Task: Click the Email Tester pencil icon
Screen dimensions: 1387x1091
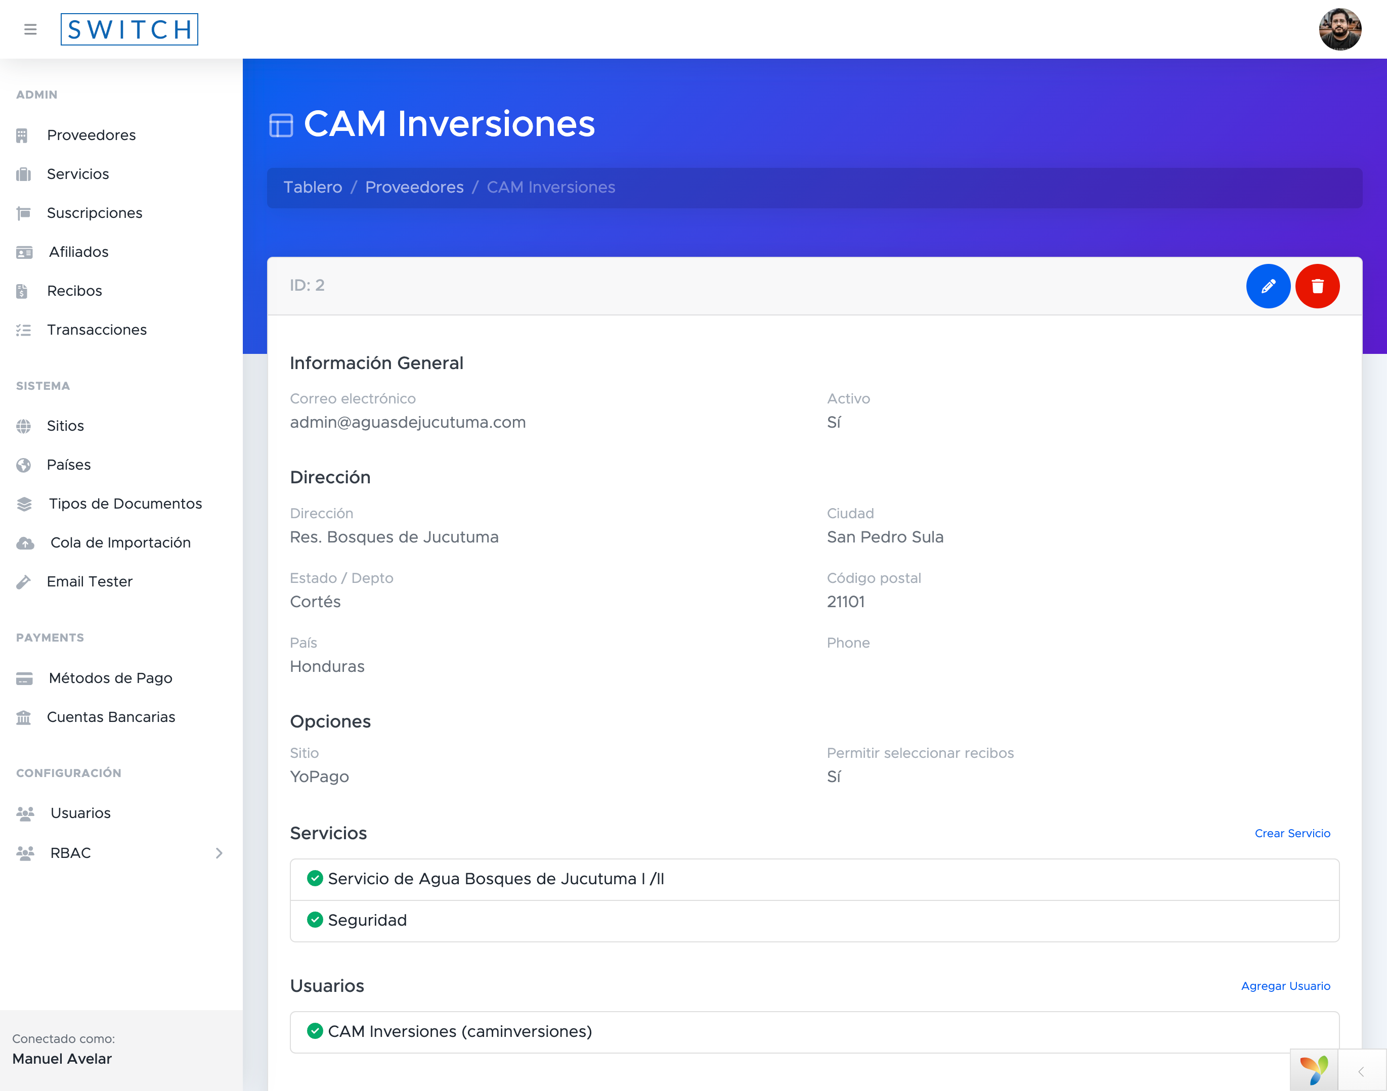Action: [24, 582]
